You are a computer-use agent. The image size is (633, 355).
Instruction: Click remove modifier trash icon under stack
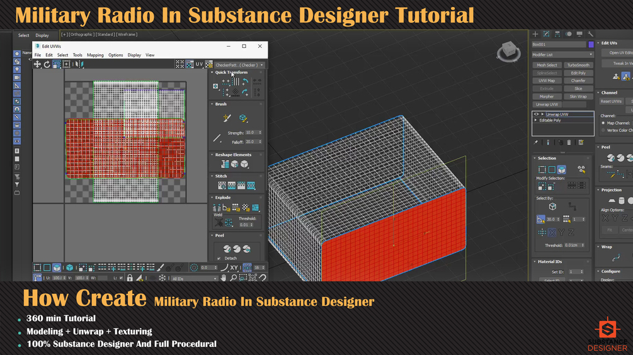[x=569, y=142]
